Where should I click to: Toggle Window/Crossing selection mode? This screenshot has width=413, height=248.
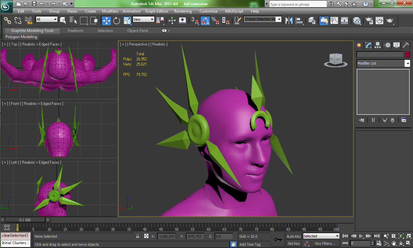94,20
